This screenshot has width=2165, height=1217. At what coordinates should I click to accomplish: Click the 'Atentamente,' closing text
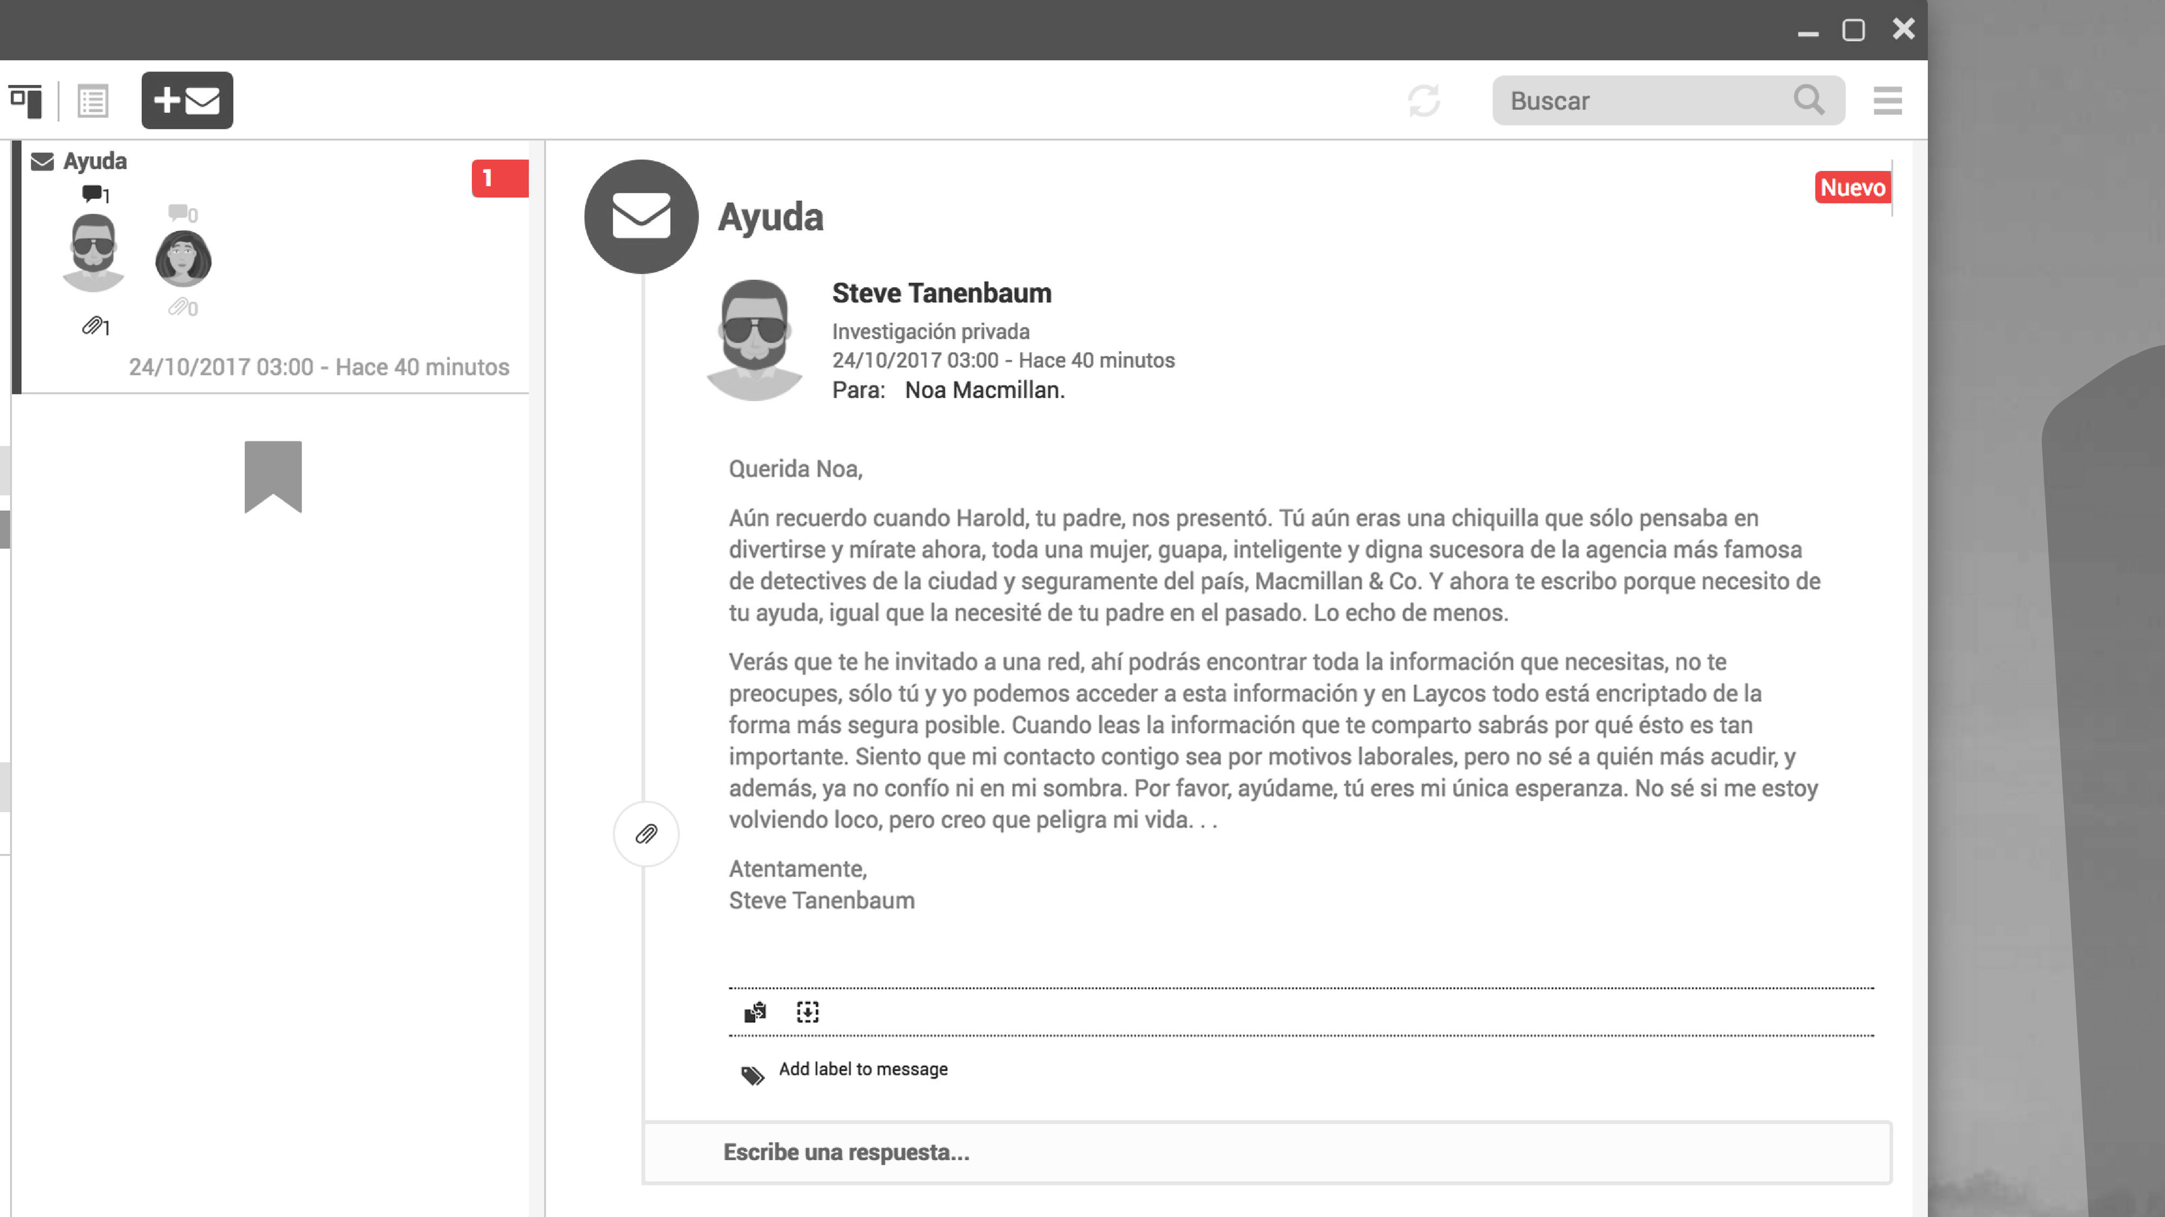pos(798,869)
